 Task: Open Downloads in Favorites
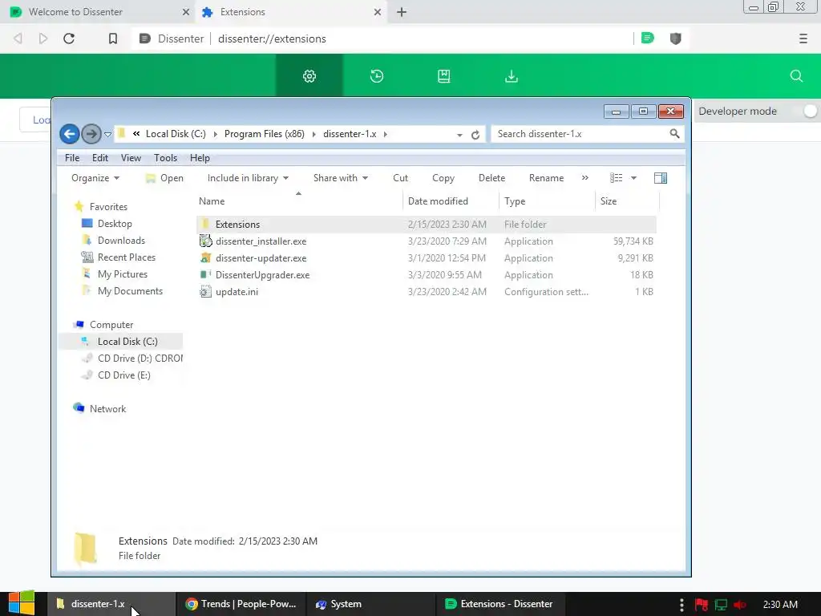pos(121,241)
